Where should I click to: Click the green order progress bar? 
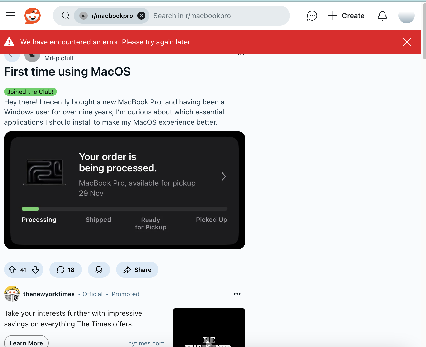click(31, 209)
